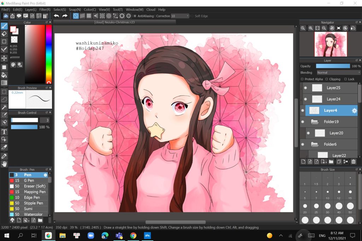Select the Brush tool in left toolbar
The height and width of the screenshot is (241, 362).
[x=4, y=26]
